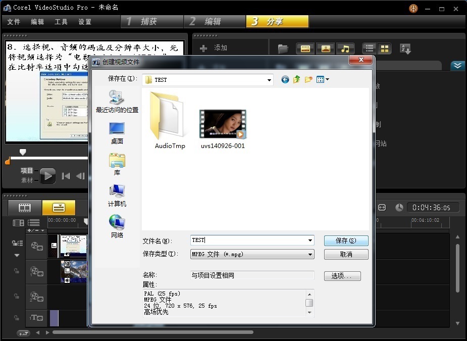Expand the 保存类型 file type dropdown
The height and width of the screenshot is (341, 467).
pos(310,254)
